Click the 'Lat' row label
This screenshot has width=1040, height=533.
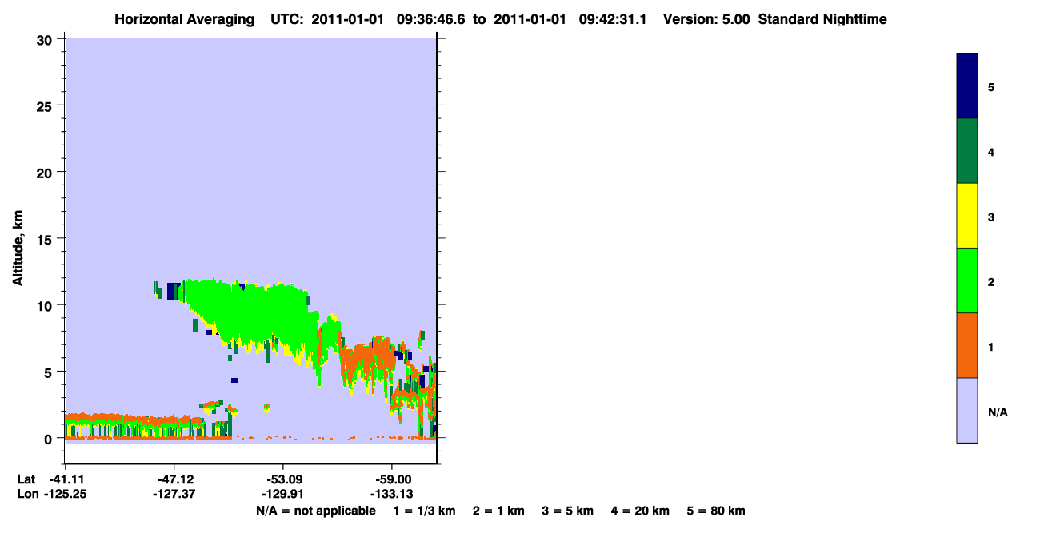tap(26, 479)
